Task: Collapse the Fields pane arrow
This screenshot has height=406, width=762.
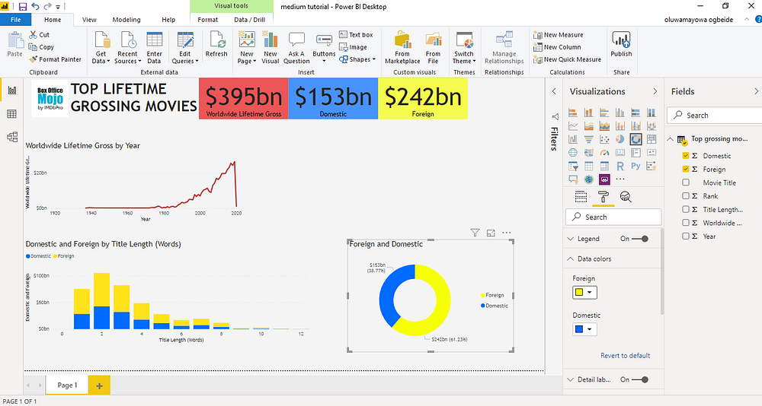Action: (x=756, y=91)
